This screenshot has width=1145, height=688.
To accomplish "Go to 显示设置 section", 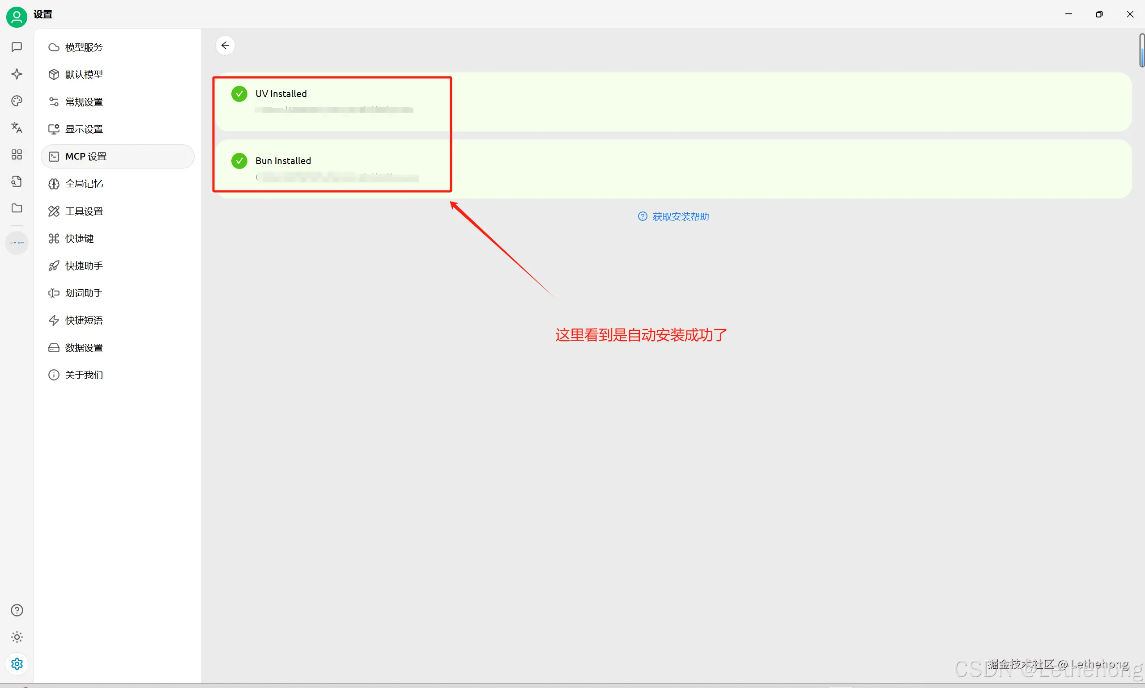I will pos(84,129).
